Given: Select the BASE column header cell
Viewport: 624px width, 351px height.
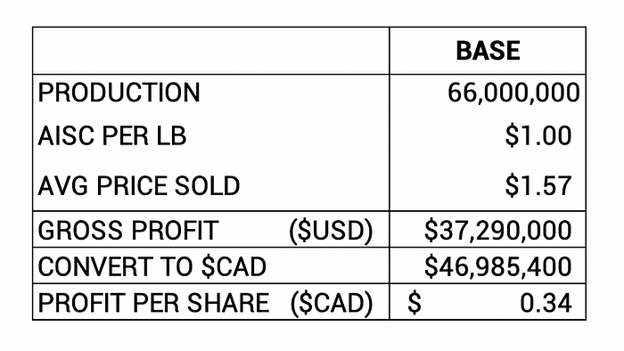Looking at the screenshot, I should click(488, 51).
